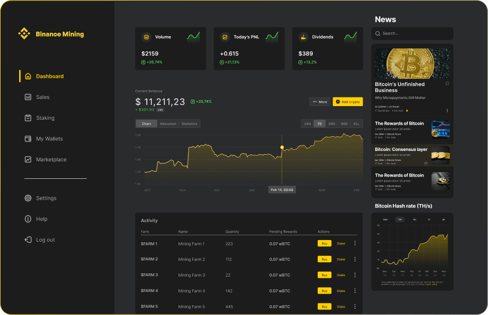The height and width of the screenshot is (315, 488).
Task: Select the 24H balance range
Action: [x=307, y=124]
